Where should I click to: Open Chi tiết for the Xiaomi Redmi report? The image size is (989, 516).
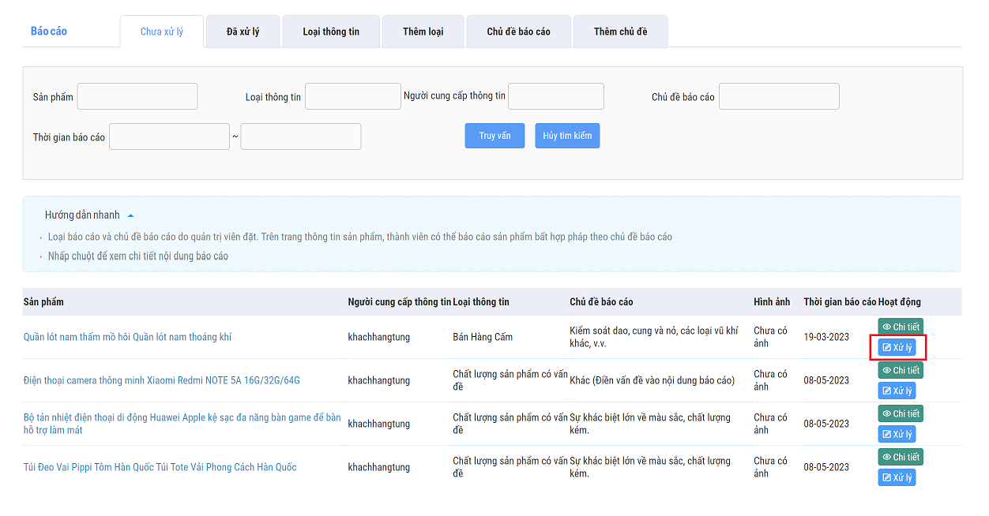tap(900, 370)
